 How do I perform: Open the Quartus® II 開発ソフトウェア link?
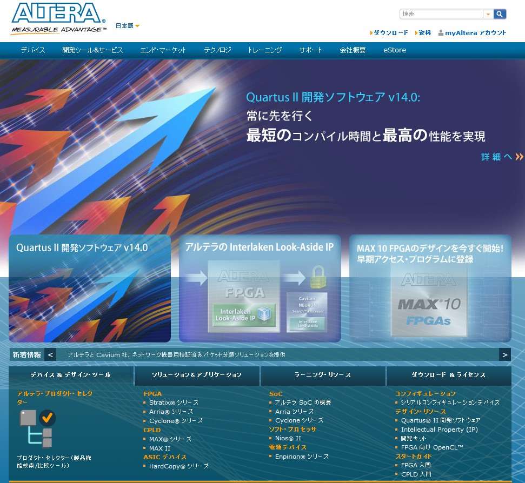tap(441, 420)
